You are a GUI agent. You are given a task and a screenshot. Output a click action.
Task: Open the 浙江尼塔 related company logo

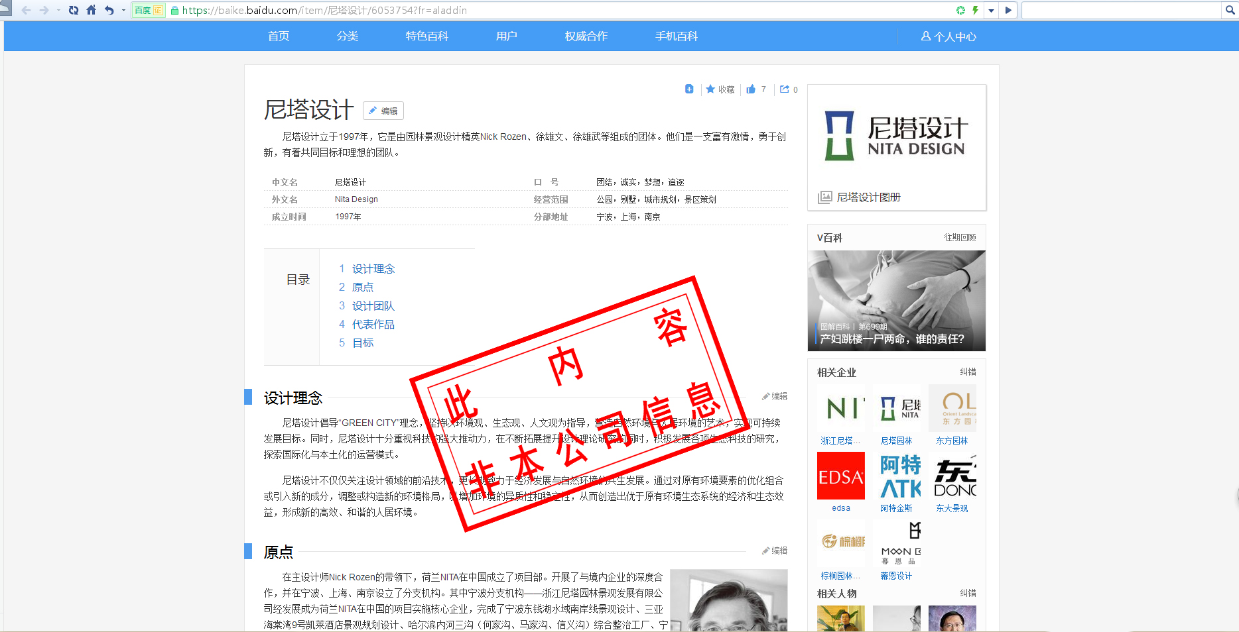coord(840,408)
